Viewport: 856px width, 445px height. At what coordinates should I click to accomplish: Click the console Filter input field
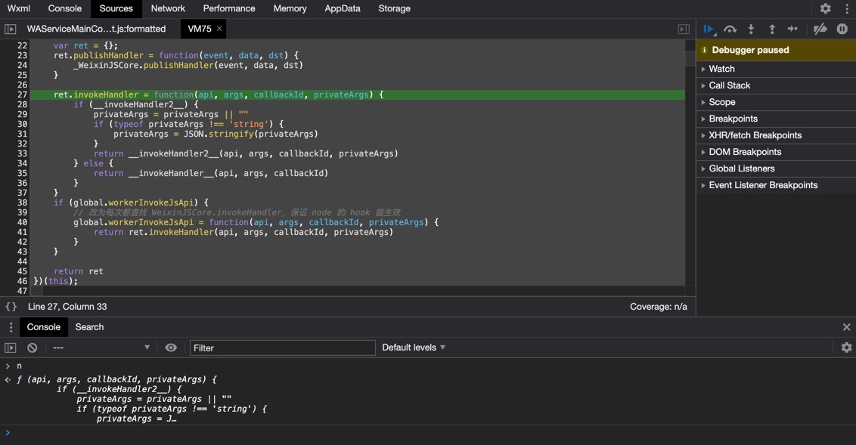tap(282, 348)
